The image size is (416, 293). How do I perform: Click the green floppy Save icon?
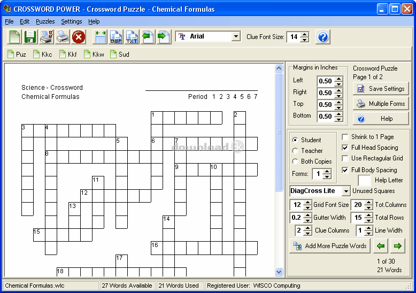pos(30,36)
